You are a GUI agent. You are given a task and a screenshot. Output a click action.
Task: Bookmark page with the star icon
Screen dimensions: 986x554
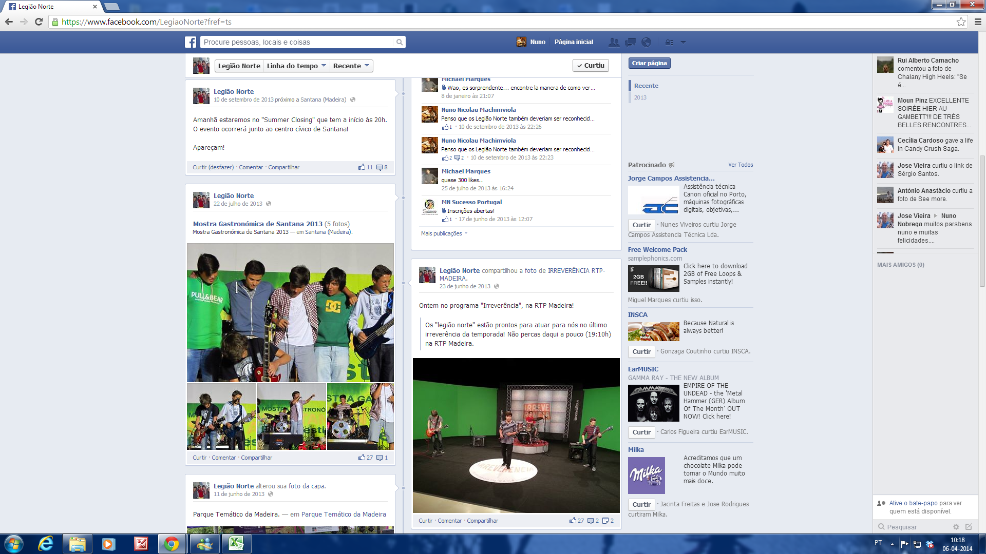(x=961, y=22)
